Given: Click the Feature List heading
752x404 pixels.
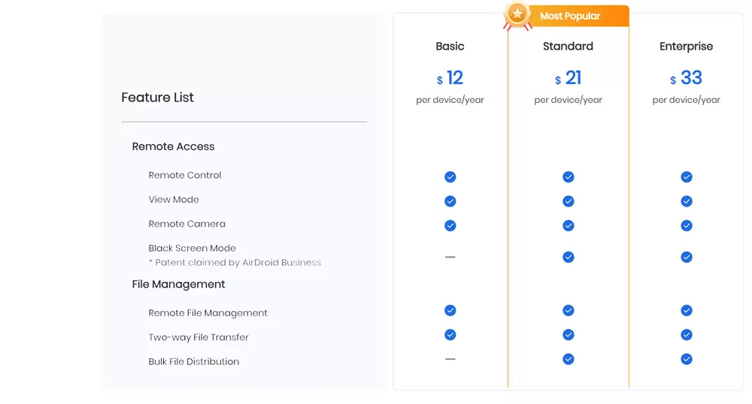Looking at the screenshot, I should (x=157, y=98).
